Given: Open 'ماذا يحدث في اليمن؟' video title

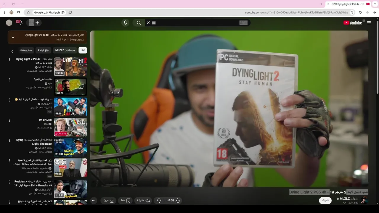Looking at the screenshot, I should point(43,79).
